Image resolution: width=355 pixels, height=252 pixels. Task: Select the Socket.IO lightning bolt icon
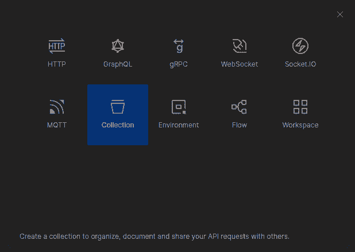[x=300, y=46]
